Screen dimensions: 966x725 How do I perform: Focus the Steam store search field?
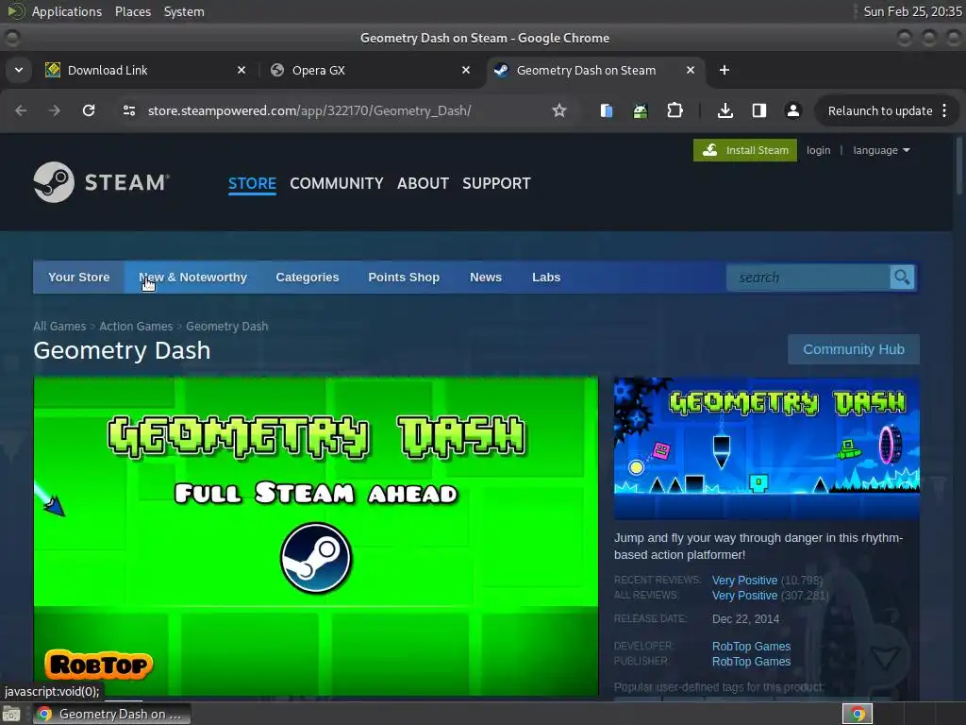pyautogui.click(x=808, y=278)
